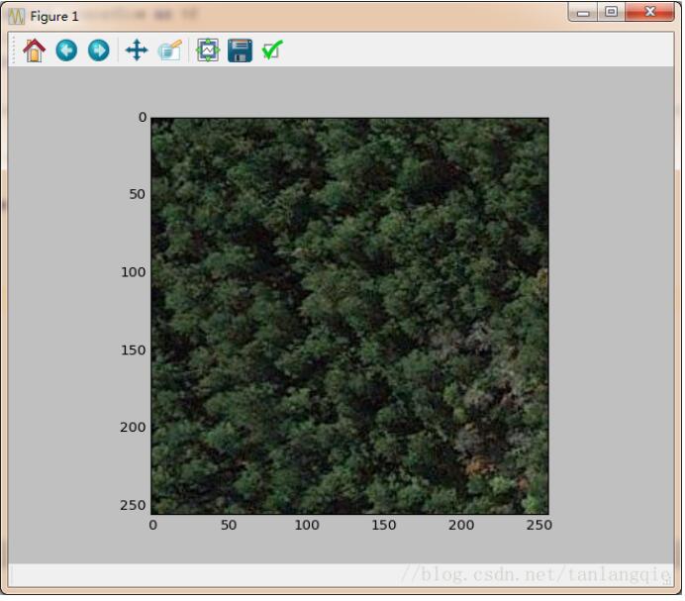Click the Figure 1 title bar text
Screen dimensions: 685x601
tap(54, 16)
